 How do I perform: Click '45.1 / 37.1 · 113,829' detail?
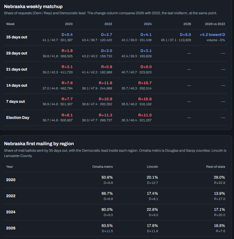[176, 40]
